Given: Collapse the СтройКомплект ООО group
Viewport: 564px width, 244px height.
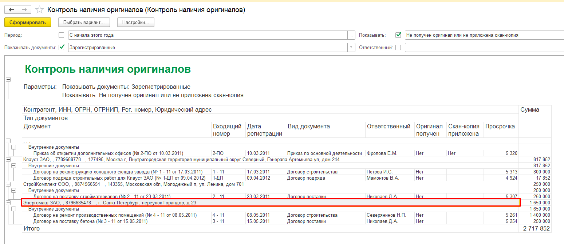Looking at the screenshot, I should coord(8,184).
